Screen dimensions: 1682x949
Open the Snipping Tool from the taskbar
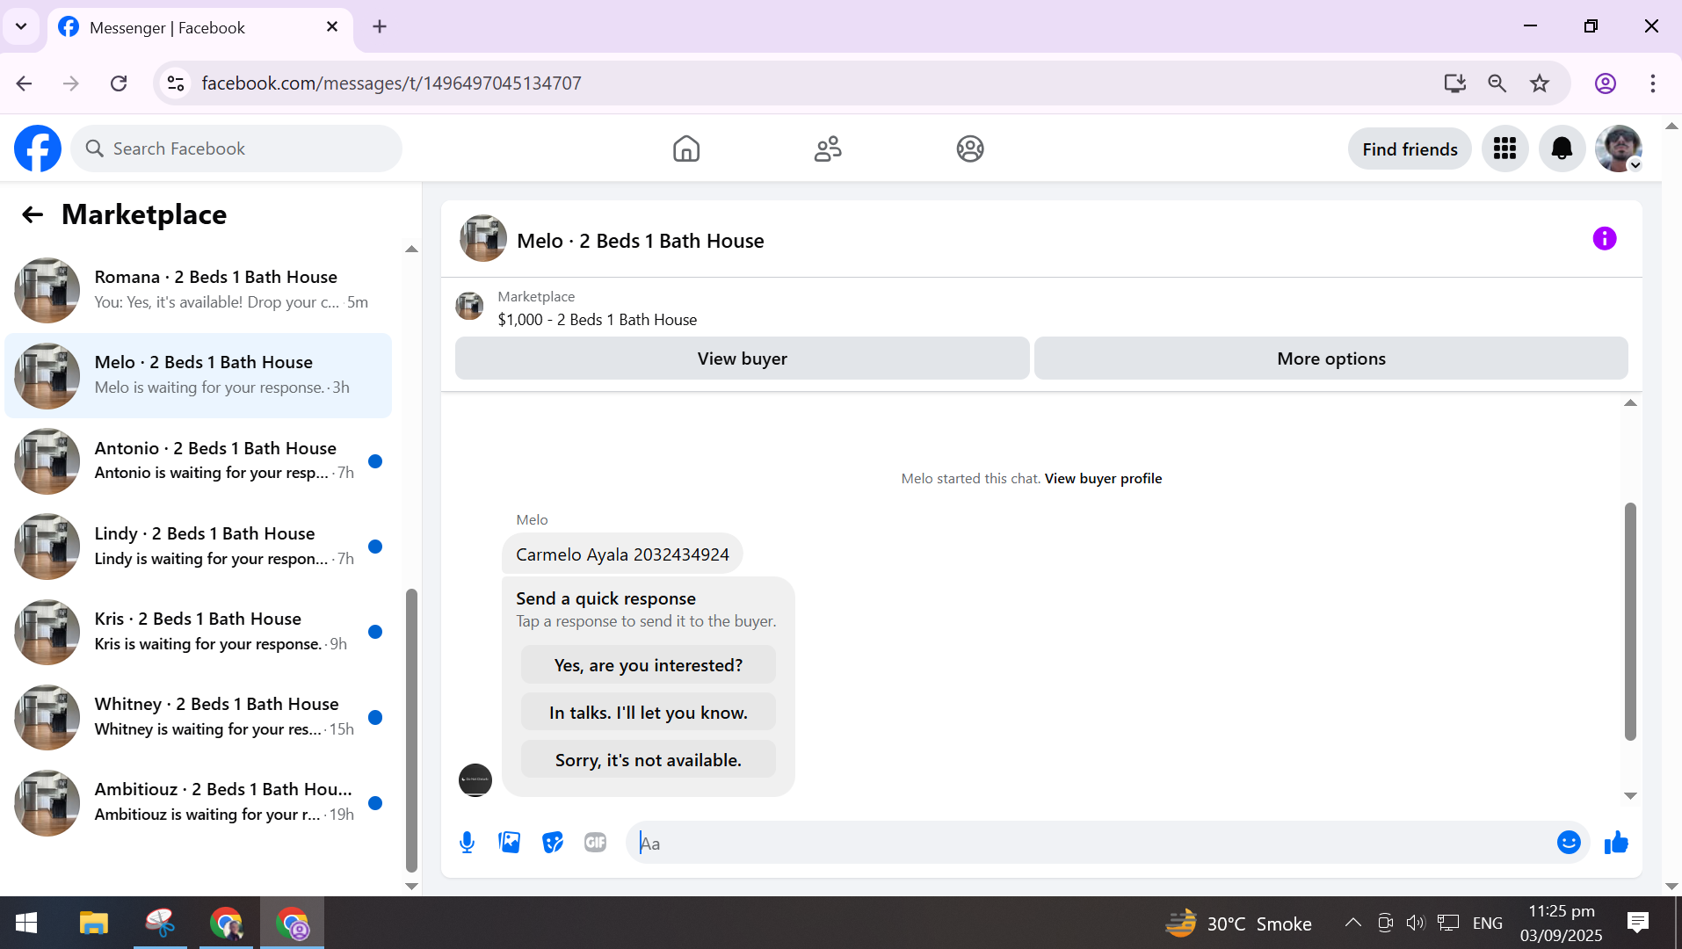tap(160, 923)
